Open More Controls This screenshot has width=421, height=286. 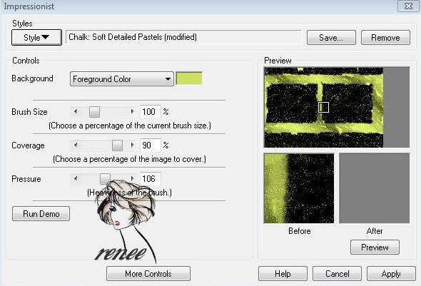[148, 274]
